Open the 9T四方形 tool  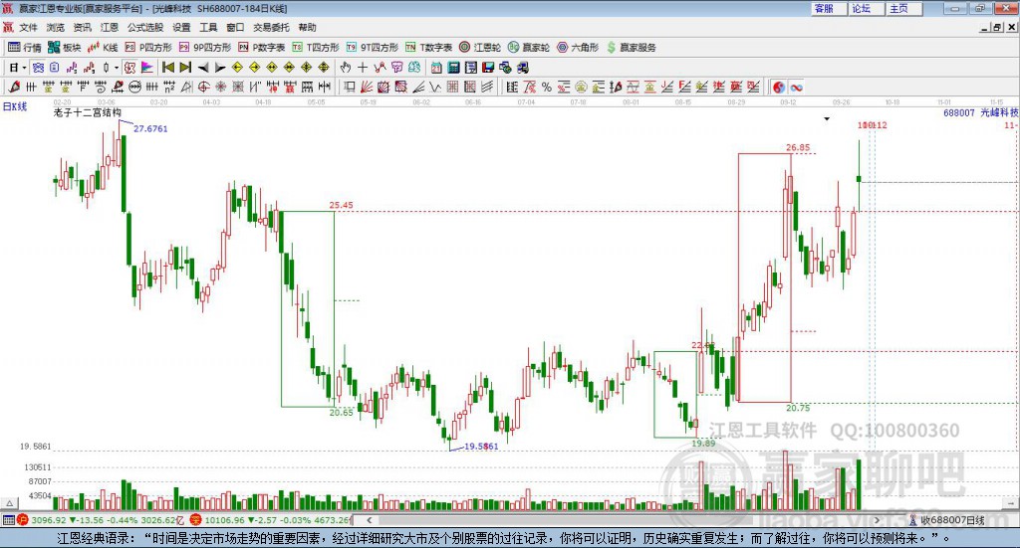pos(373,48)
